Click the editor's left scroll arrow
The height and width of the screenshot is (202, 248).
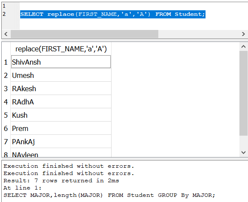(6, 34)
